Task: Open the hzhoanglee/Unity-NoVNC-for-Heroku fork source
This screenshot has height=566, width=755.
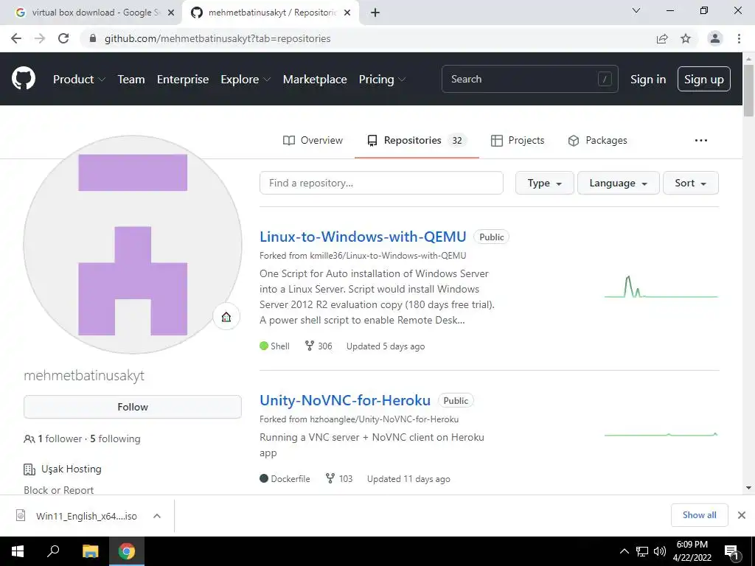Action: click(x=384, y=419)
